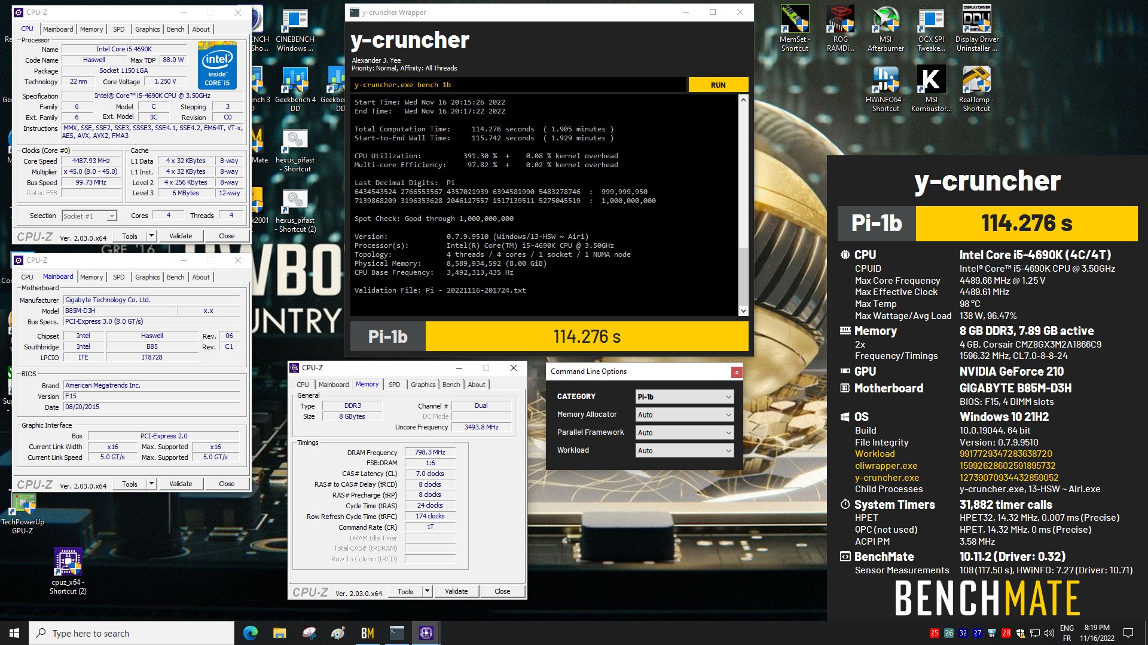The image size is (1148, 645).
Task: Click the volume icon in system tray
Action: (1049, 633)
